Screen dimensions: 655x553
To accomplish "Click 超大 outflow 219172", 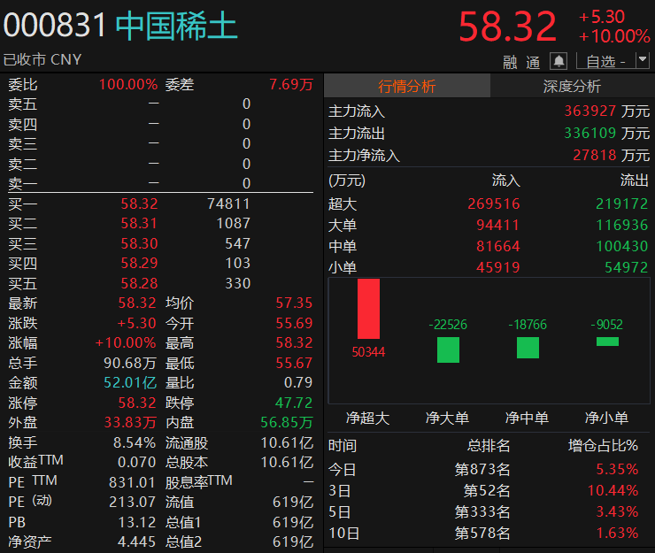I will pyautogui.click(x=622, y=204).
